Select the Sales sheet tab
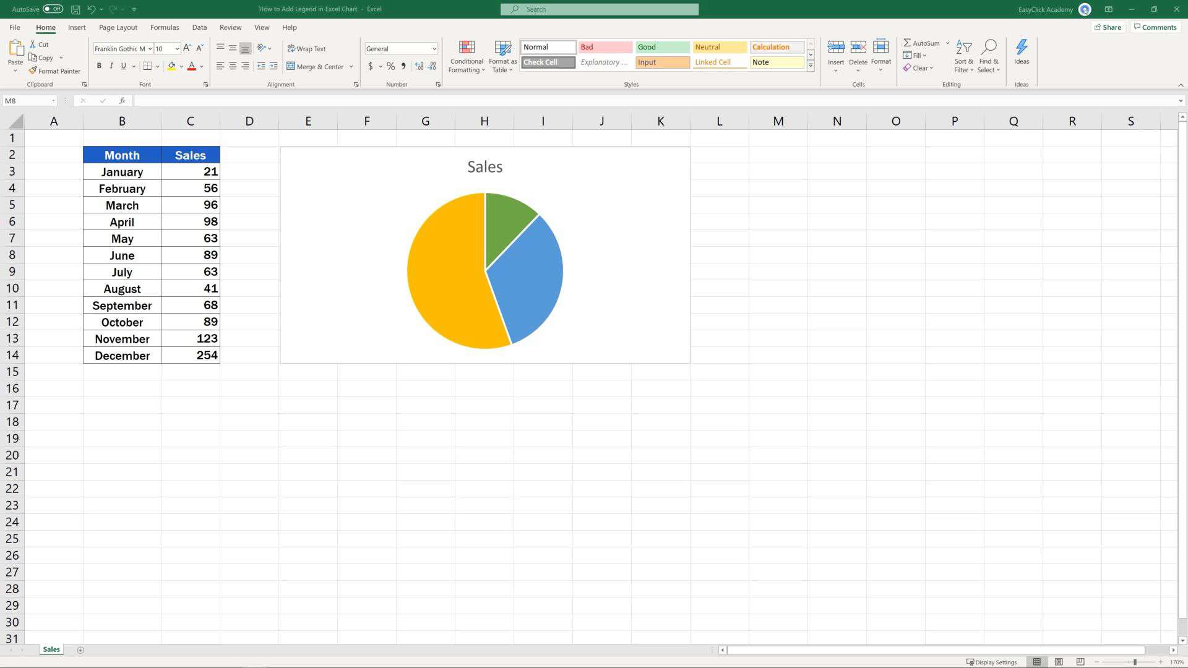The image size is (1188, 668). [x=51, y=649]
